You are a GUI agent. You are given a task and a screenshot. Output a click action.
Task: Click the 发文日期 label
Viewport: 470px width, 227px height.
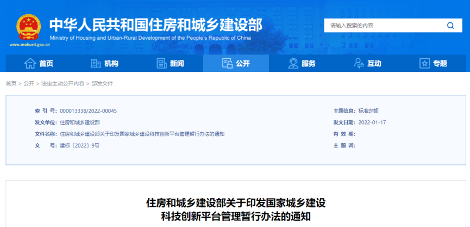[x=344, y=122]
